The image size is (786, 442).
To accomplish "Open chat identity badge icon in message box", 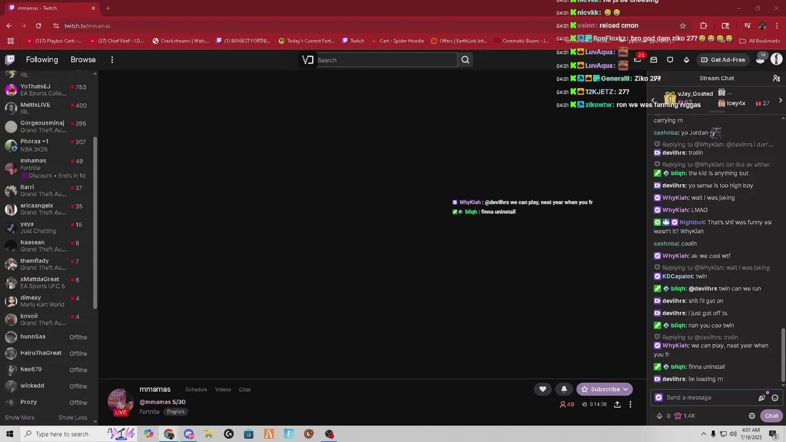I will (x=659, y=397).
